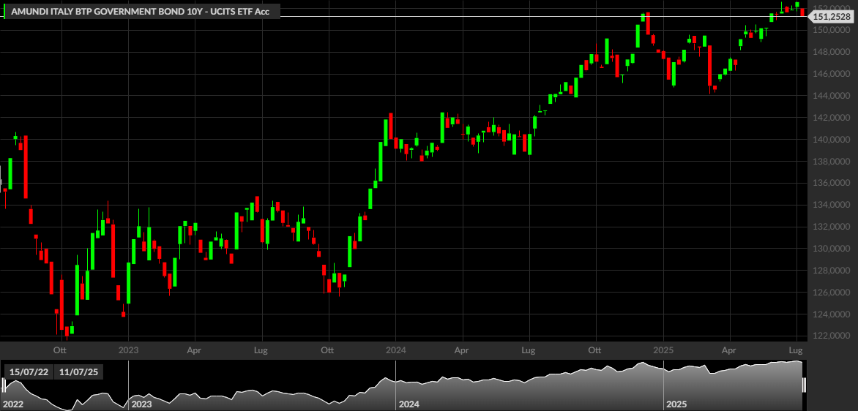This screenshot has height=411, width=858.
Task: Click the 136,0000 price axis label
Action: point(832,183)
